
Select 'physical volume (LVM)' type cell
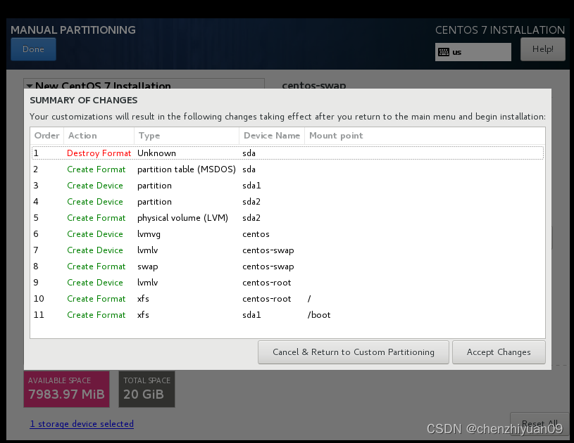pos(182,218)
